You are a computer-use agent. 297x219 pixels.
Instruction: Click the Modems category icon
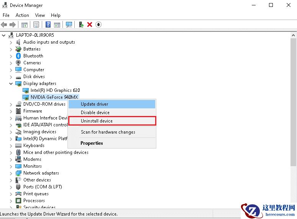click(18, 159)
